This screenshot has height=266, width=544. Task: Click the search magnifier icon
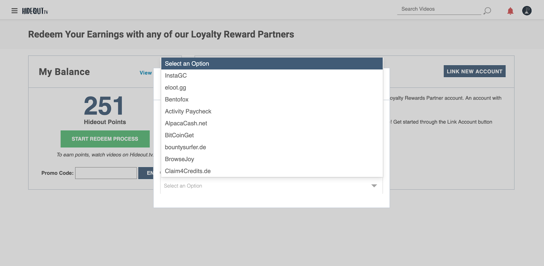click(487, 11)
